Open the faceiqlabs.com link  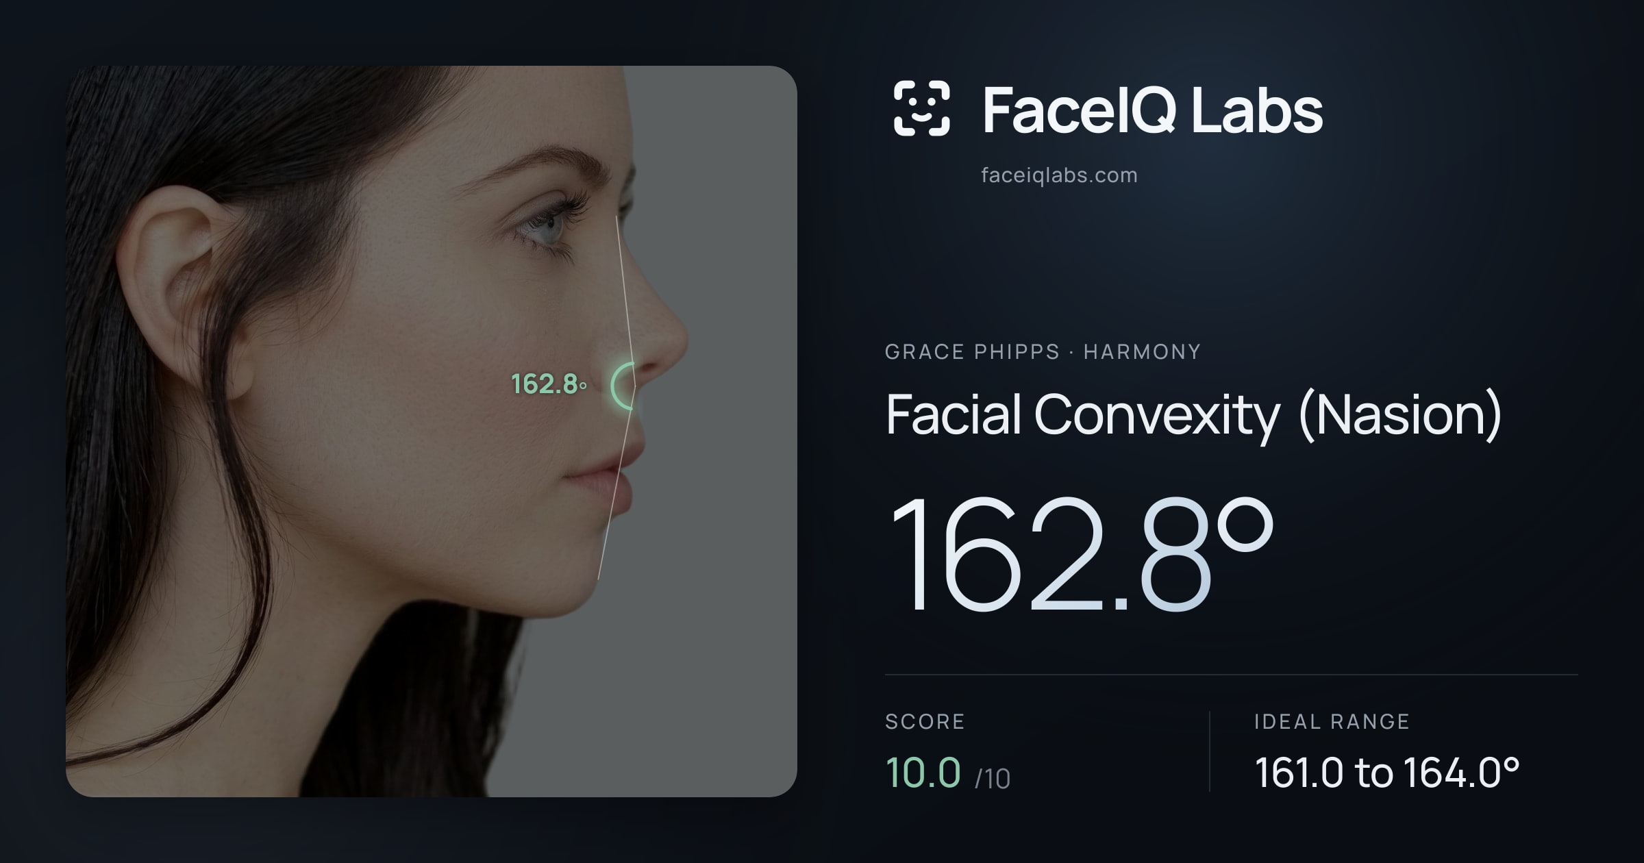click(1059, 175)
